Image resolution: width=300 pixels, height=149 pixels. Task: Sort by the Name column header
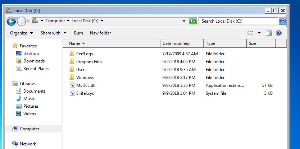pyautogui.click(x=112, y=43)
